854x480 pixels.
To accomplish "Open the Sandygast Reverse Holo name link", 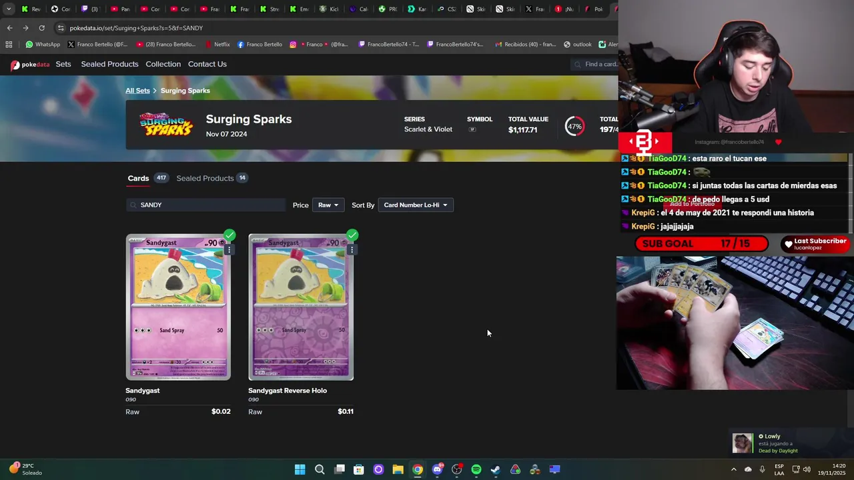I will coord(288,391).
